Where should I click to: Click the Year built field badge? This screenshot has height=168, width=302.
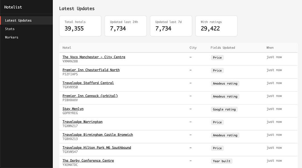222,161
